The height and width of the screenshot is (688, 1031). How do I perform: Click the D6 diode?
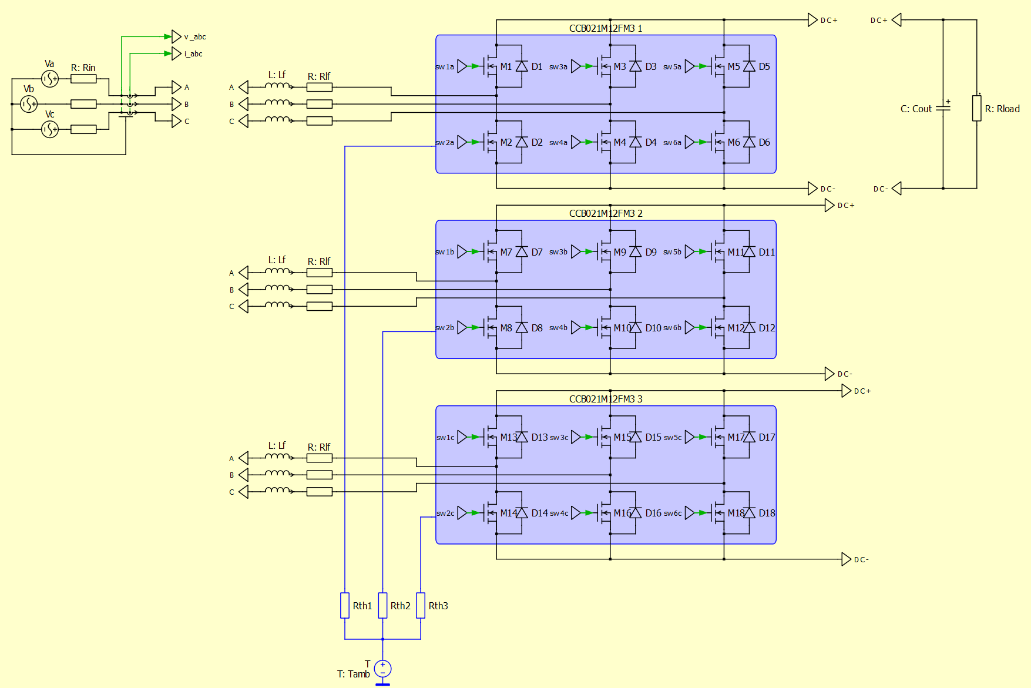coord(749,142)
